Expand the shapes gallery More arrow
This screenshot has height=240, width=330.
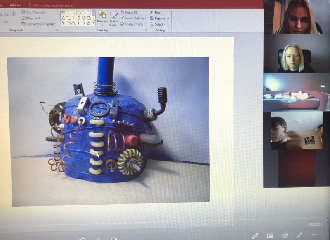[x=94, y=23]
